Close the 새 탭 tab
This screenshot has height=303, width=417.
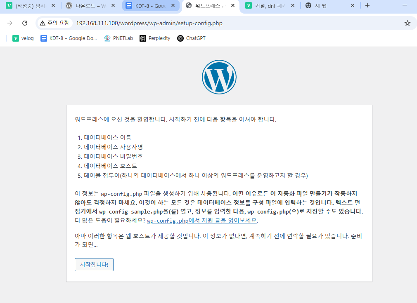[352, 5]
